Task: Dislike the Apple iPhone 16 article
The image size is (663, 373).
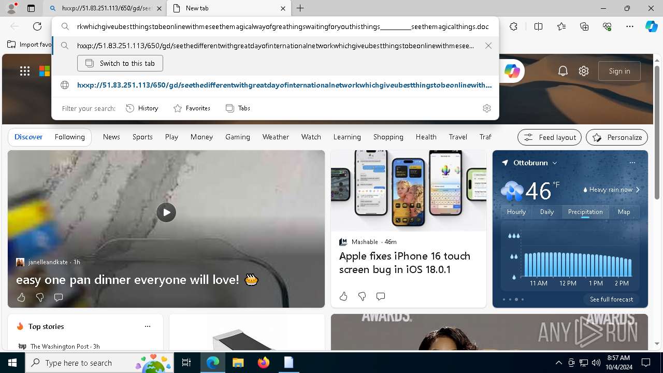Action: [362, 296]
